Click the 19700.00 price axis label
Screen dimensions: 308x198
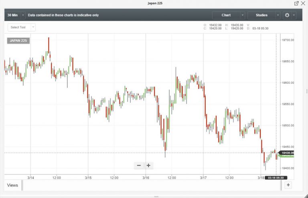pos(288,40)
